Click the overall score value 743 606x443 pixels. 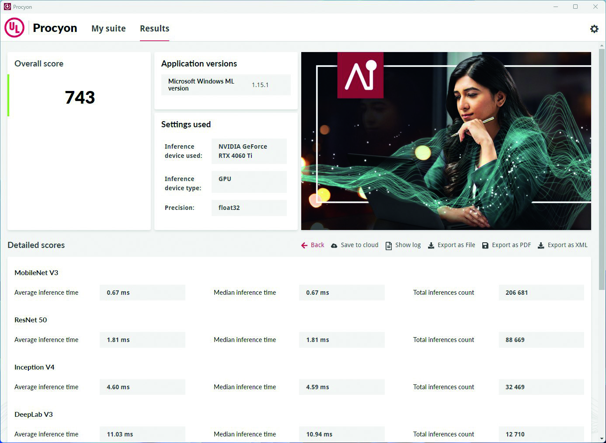coord(80,97)
